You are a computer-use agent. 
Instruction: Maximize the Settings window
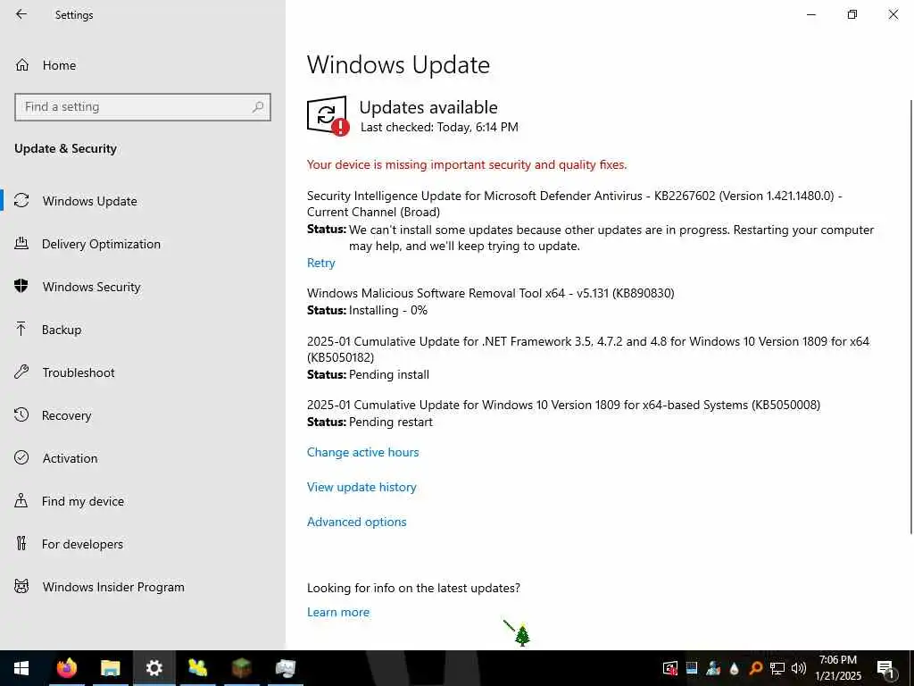click(852, 14)
